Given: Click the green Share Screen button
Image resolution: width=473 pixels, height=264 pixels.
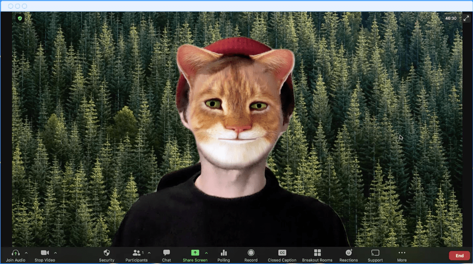Looking at the screenshot, I should tap(195, 253).
